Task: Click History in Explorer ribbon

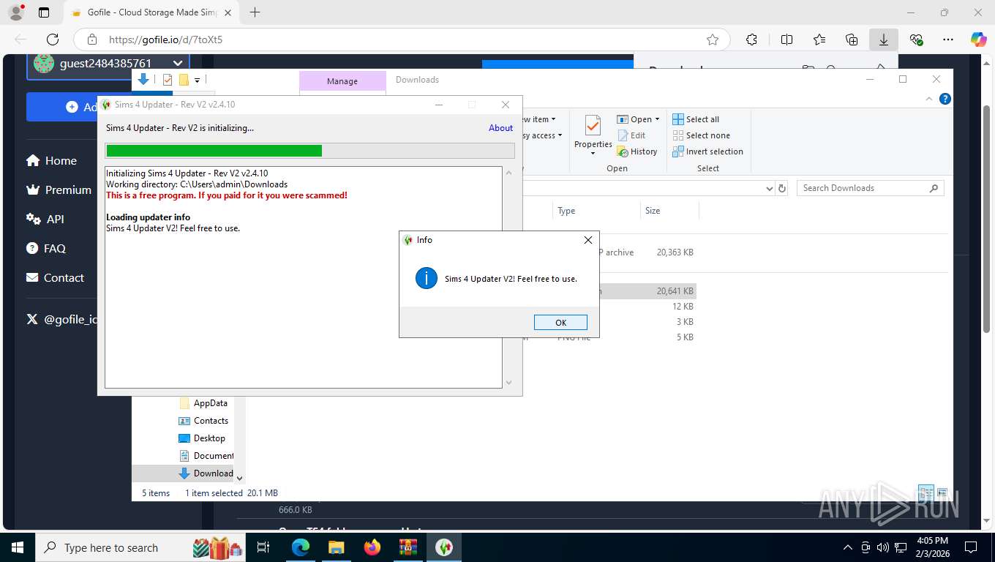Action: pyautogui.click(x=637, y=151)
